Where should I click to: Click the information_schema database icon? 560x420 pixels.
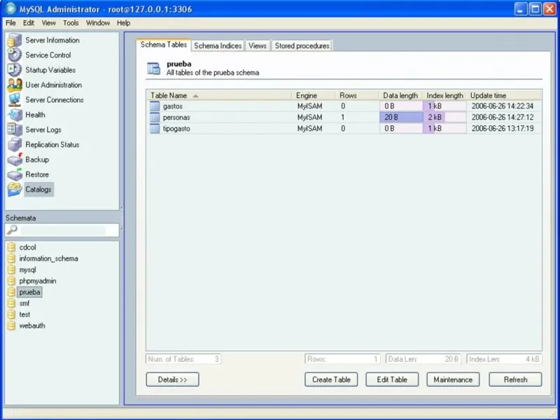[x=11, y=258]
